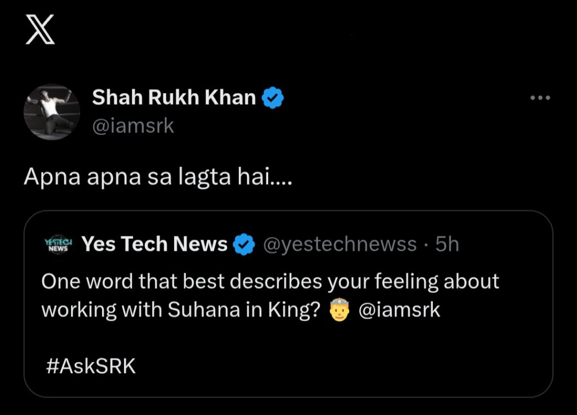The width and height of the screenshot is (577, 415).
Task: Open the Yes Tech News account name
Action: (155, 245)
